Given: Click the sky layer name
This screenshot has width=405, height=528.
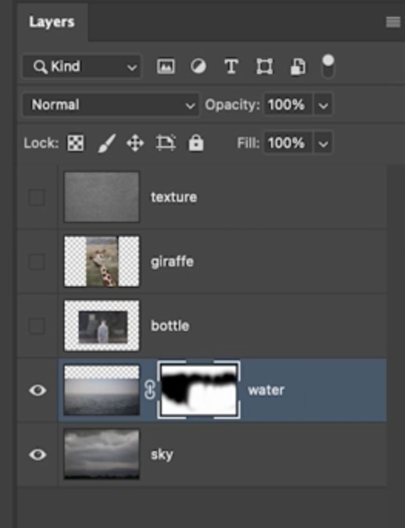Looking at the screenshot, I should pos(162,456).
